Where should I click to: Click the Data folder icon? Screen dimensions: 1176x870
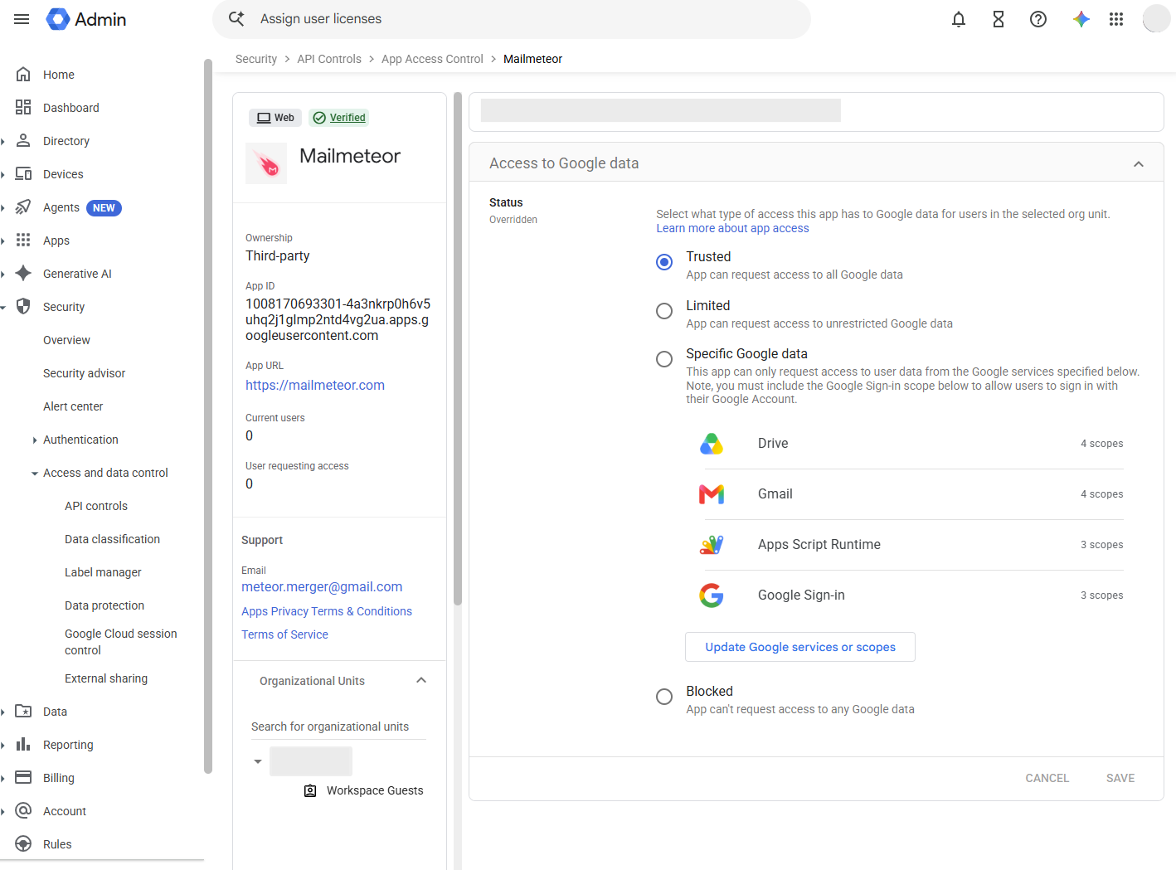(23, 712)
